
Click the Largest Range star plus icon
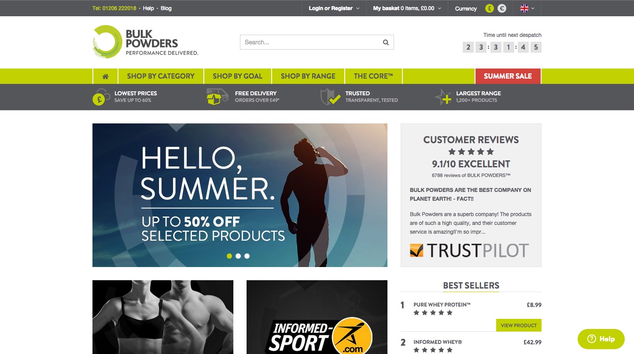(x=443, y=97)
